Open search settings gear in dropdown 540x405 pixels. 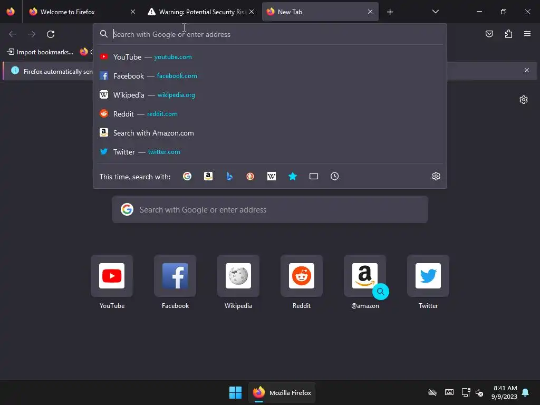436,176
